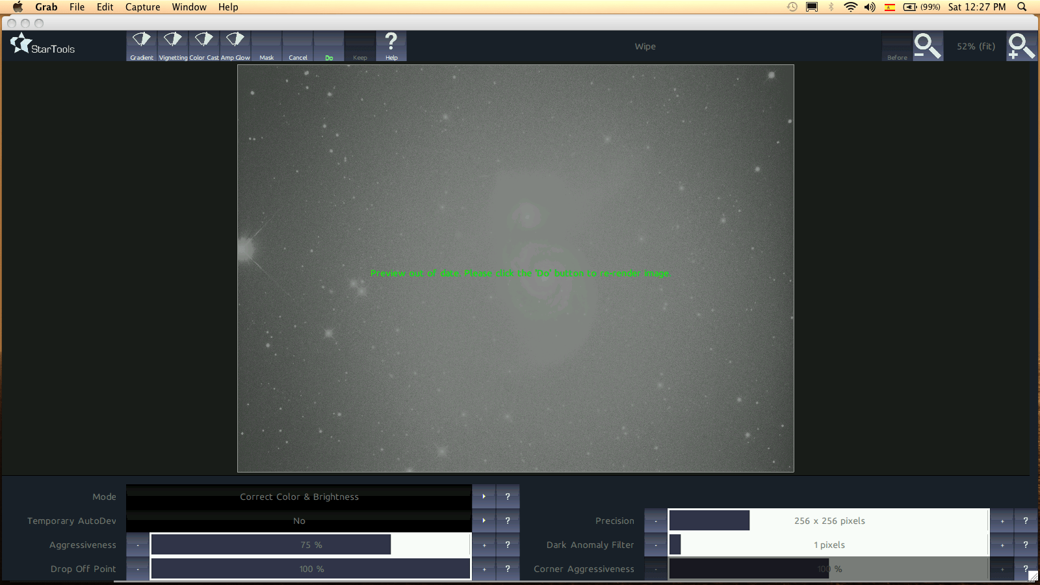Decrease Drop Off Point value

[x=138, y=569]
